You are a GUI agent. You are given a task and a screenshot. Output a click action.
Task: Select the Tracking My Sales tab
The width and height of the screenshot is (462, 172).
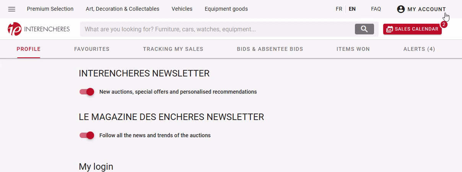click(173, 49)
